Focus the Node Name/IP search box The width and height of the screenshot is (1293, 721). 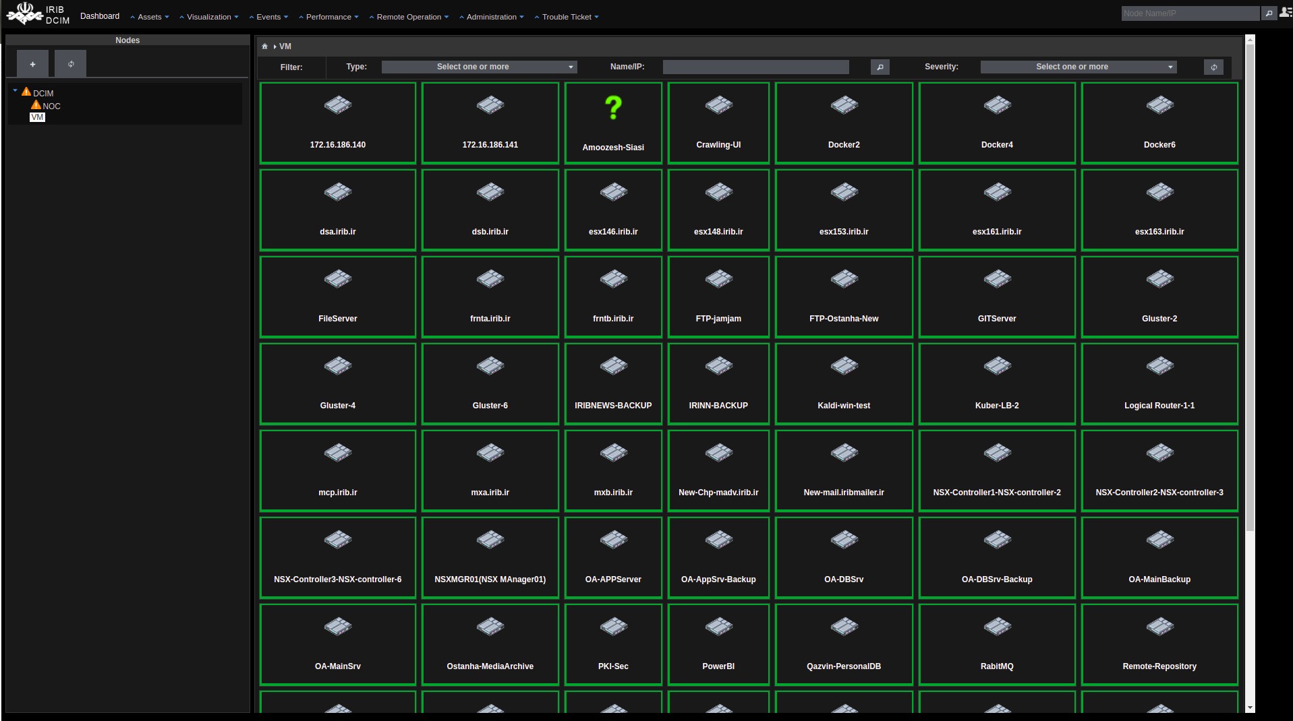tap(1189, 13)
